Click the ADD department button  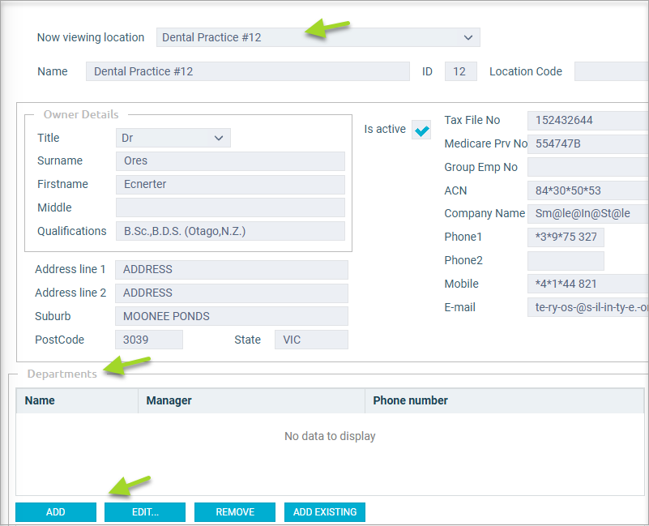[56, 512]
